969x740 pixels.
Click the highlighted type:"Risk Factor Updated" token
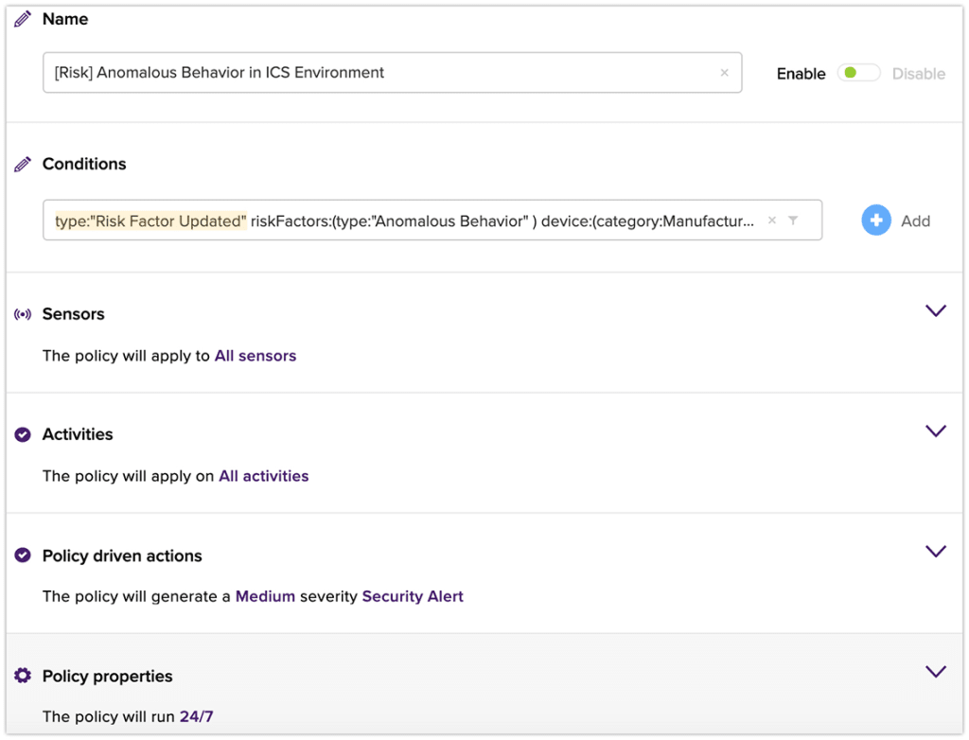(x=150, y=220)
